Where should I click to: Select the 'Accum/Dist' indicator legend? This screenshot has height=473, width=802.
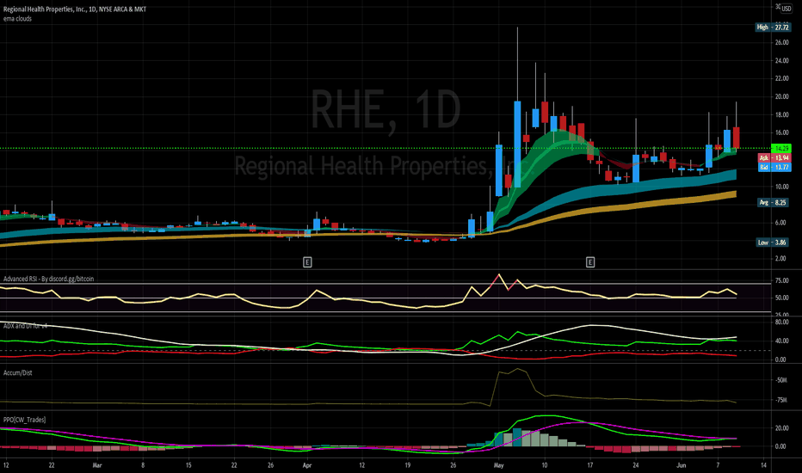tap(18, 372)
